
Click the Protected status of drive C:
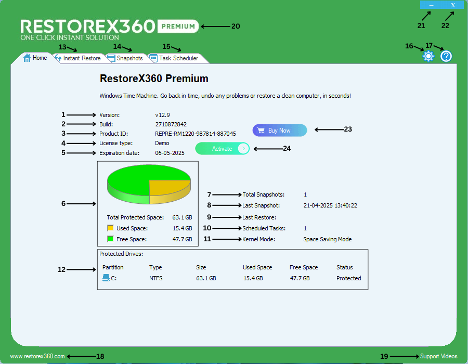coord(348,278)
